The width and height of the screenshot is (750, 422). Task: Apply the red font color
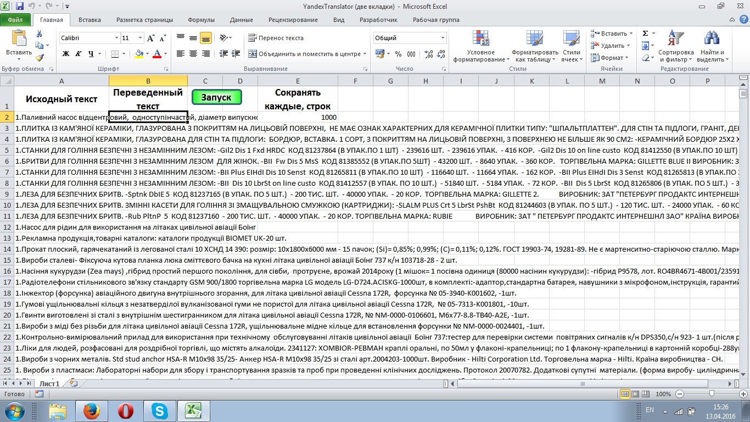pos(157,54)
